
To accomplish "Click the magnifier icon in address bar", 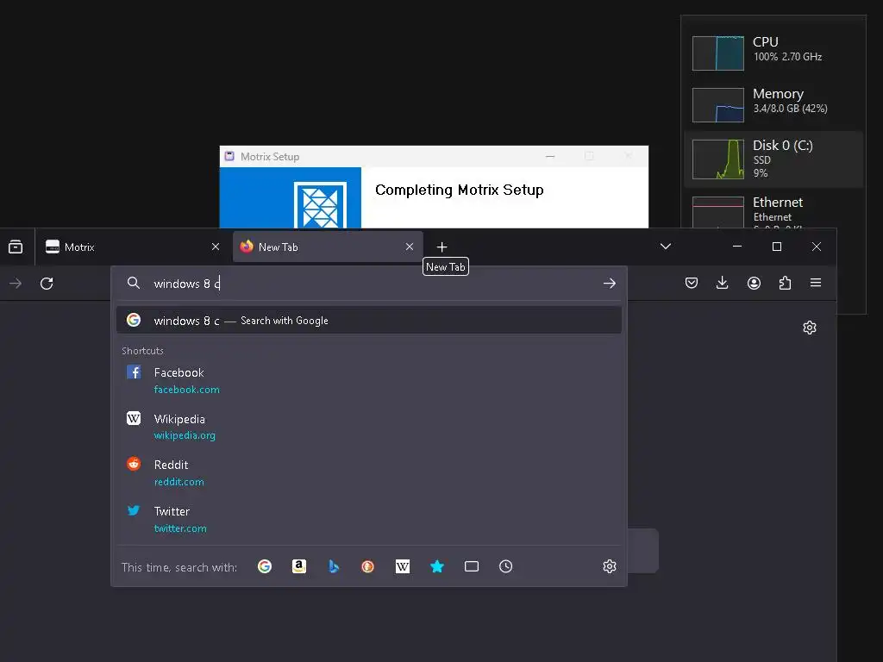I will point(134,283).
